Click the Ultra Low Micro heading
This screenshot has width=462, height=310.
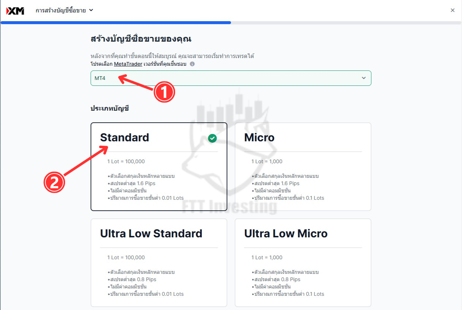(286, 234)
